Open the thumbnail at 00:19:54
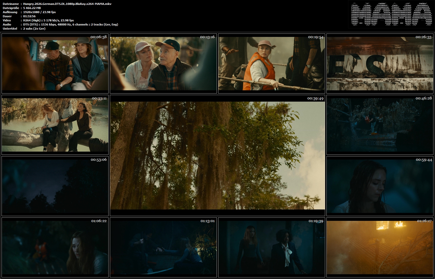The image size is (435, 279). pos(272,63)
